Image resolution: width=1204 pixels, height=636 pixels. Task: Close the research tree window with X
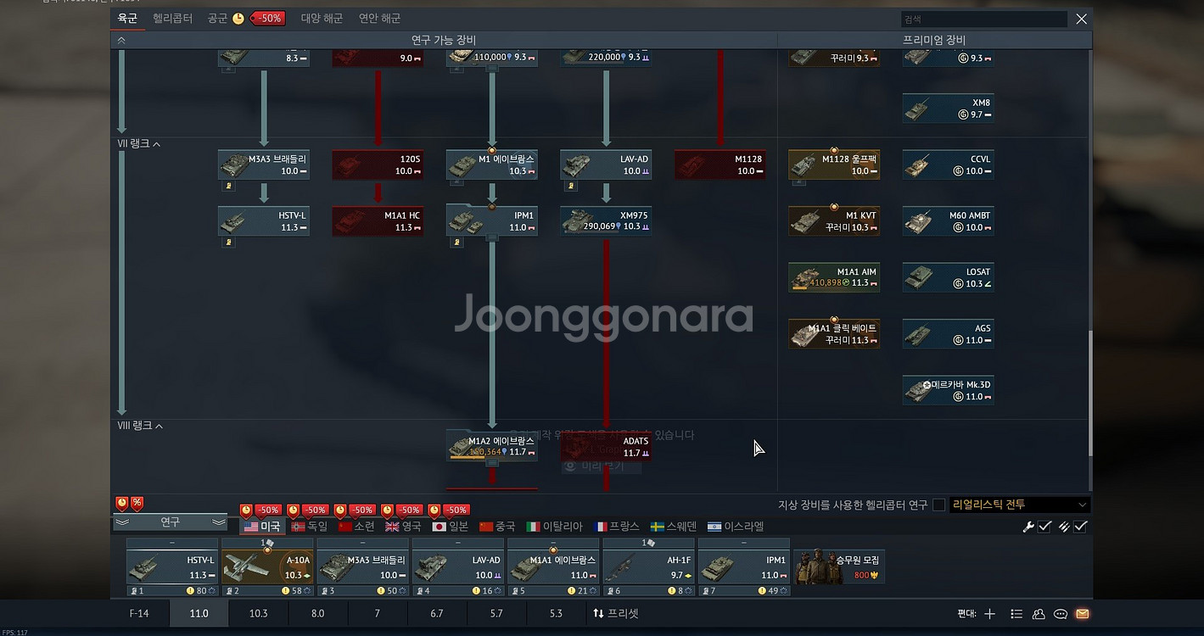[1081, 19]
